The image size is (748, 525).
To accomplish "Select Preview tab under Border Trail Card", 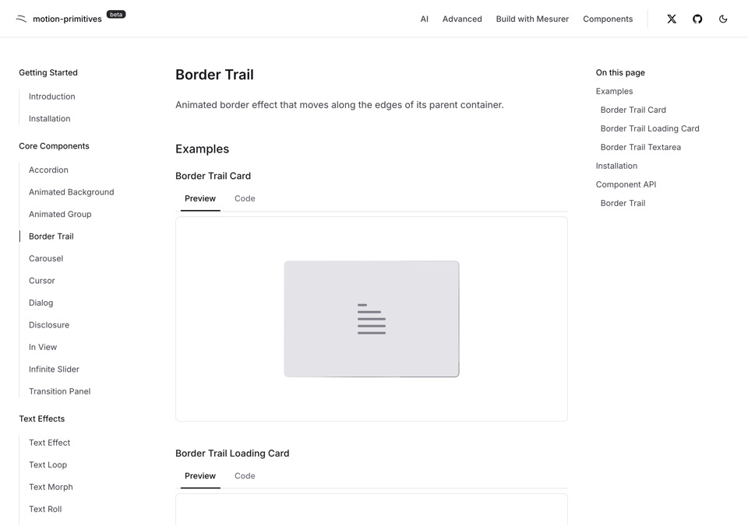I will (200, 198).
